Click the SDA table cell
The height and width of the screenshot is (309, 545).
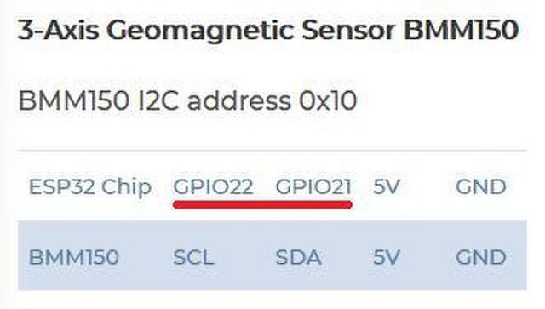point(298,258)
